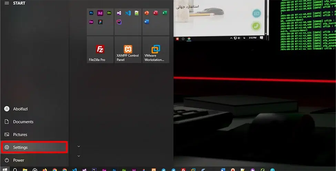Launch the VMware Workstation tile

pos(156,50)
